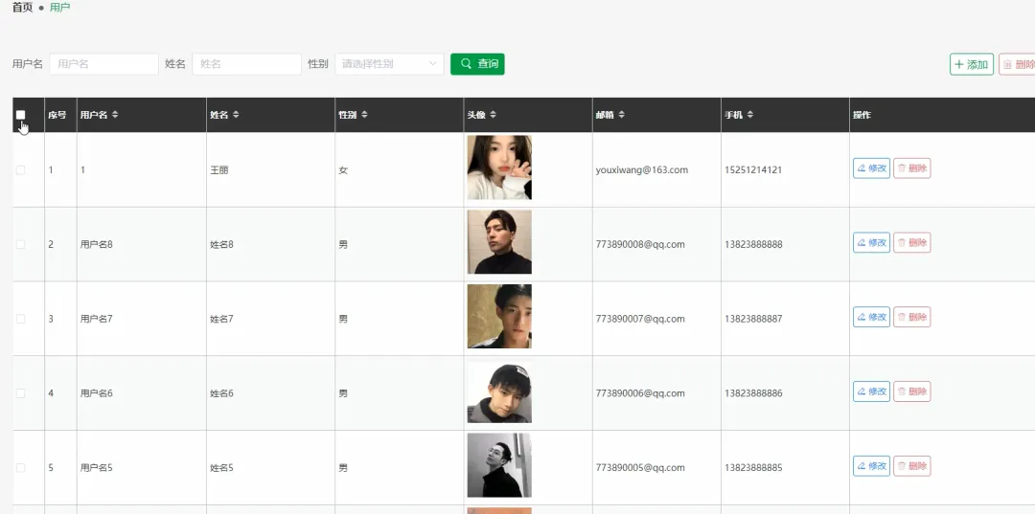
Task: Focus the 用户名 search input field
Action: click(x=103, y=64)
